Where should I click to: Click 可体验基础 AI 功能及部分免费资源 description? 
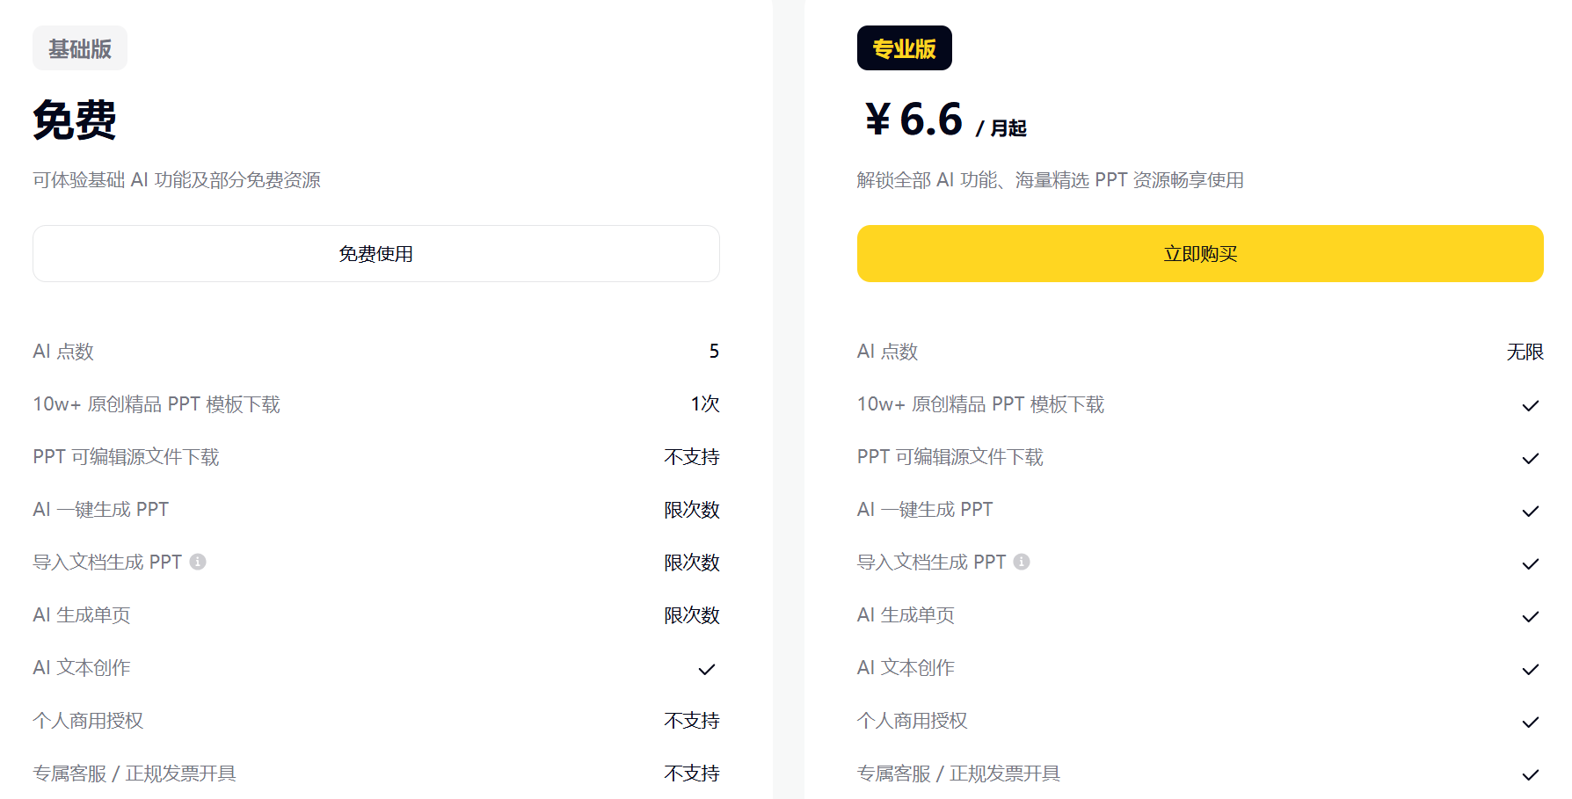[x=177, y=180]
